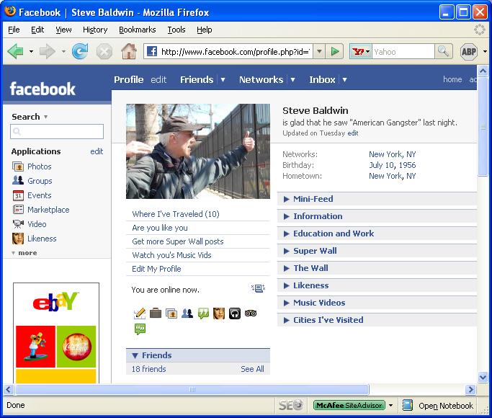
Task: Expand more applications in sidebar
Action: (x=24, y=253)
